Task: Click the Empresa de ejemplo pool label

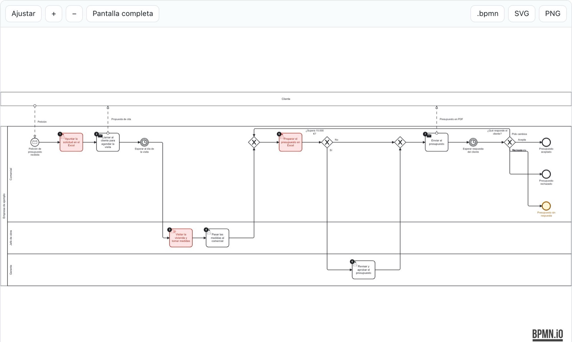Action: coord(4,206)
